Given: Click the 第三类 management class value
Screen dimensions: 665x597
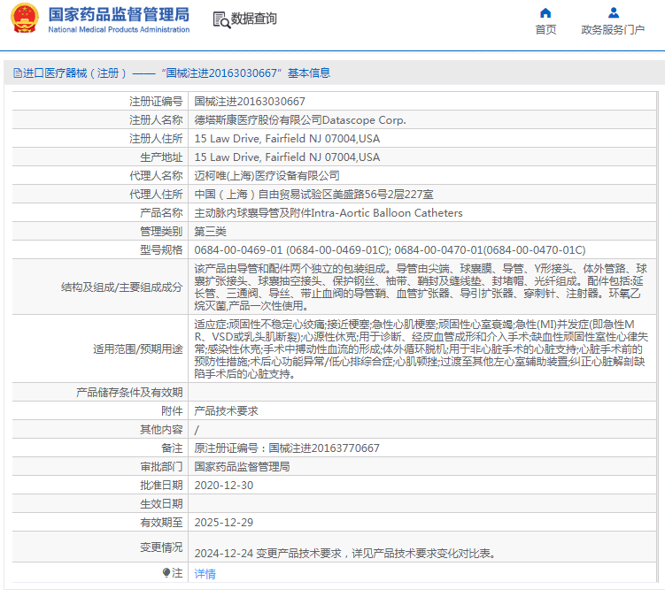Looking at the screenshot, I should (211, 232).
